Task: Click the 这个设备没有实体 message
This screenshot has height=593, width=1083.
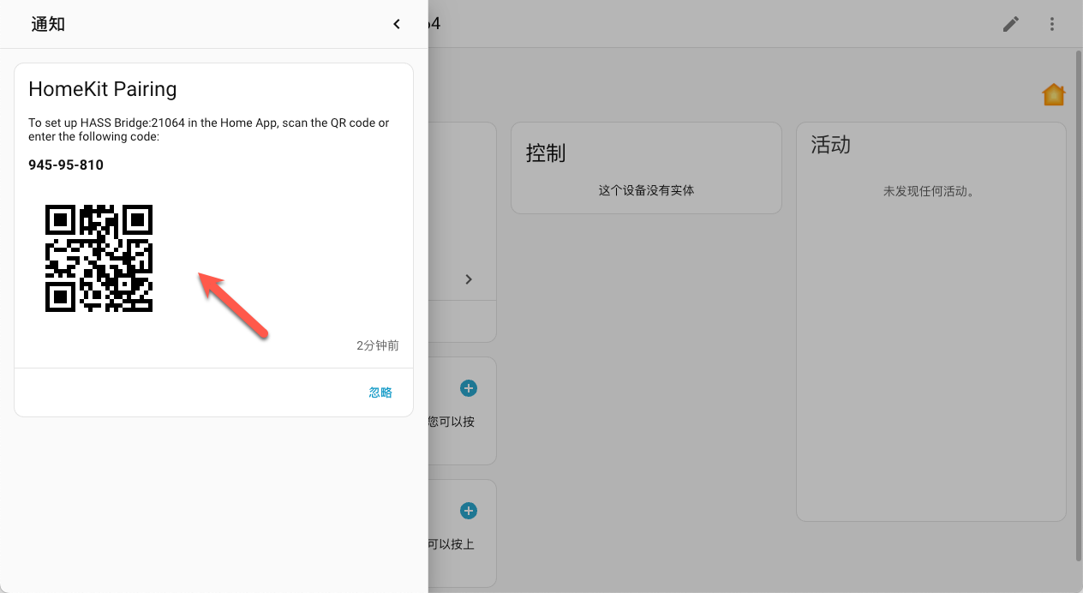Action: 646,190
